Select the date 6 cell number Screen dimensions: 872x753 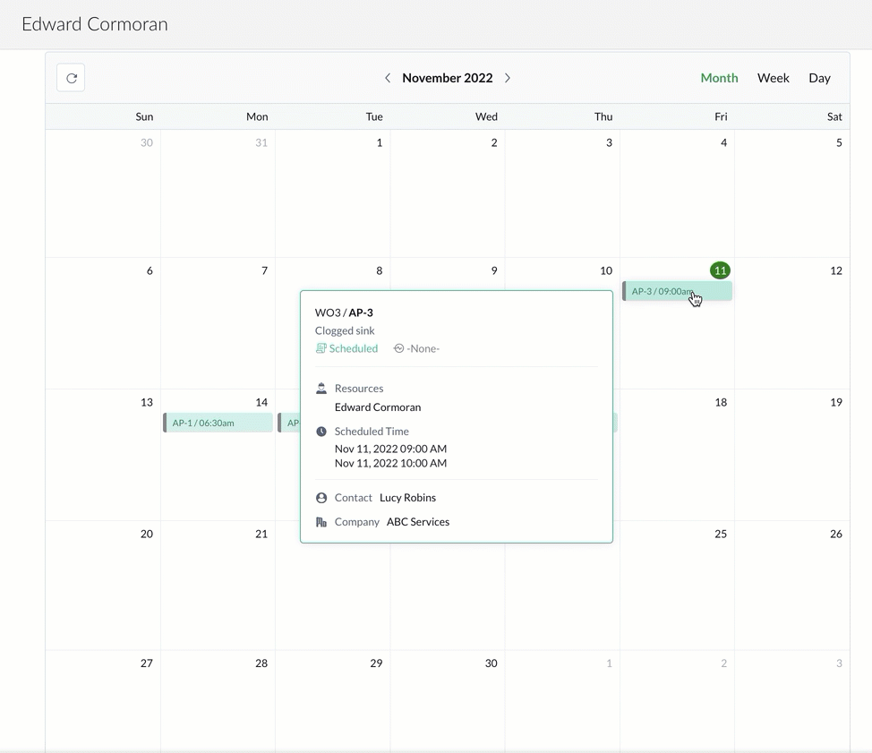[150, 270]
